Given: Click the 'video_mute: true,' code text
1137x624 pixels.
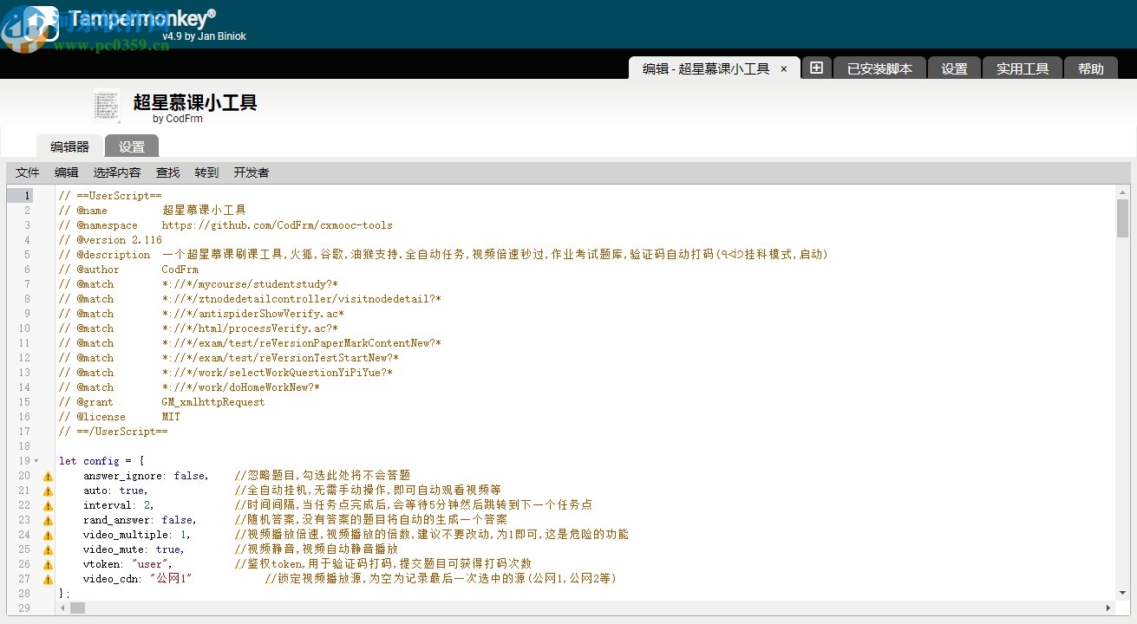Looking at the screenshot, I should click(x=134, y=549).
